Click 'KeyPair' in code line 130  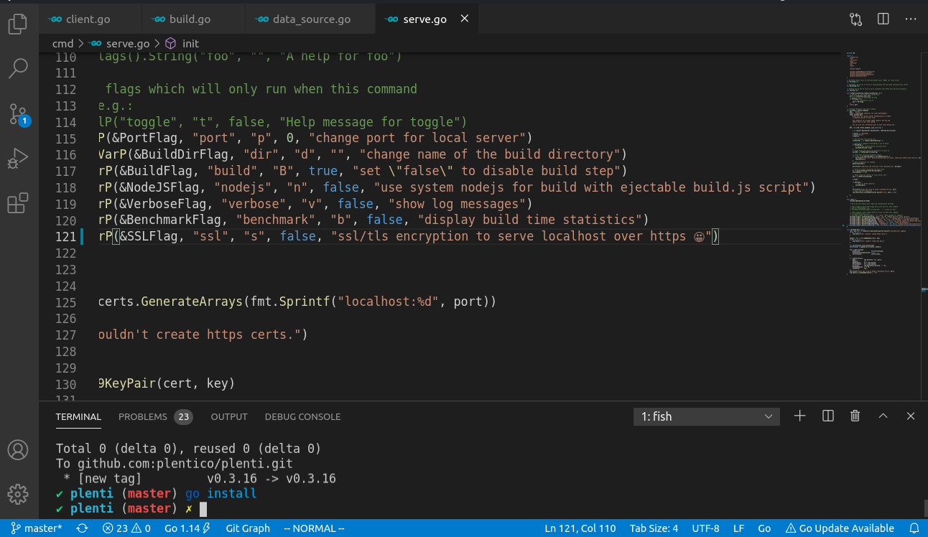(131, 383)
